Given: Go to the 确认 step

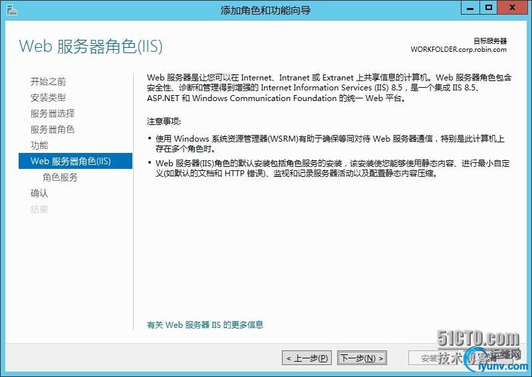Looking at the screenshot, I should point(39,193).
